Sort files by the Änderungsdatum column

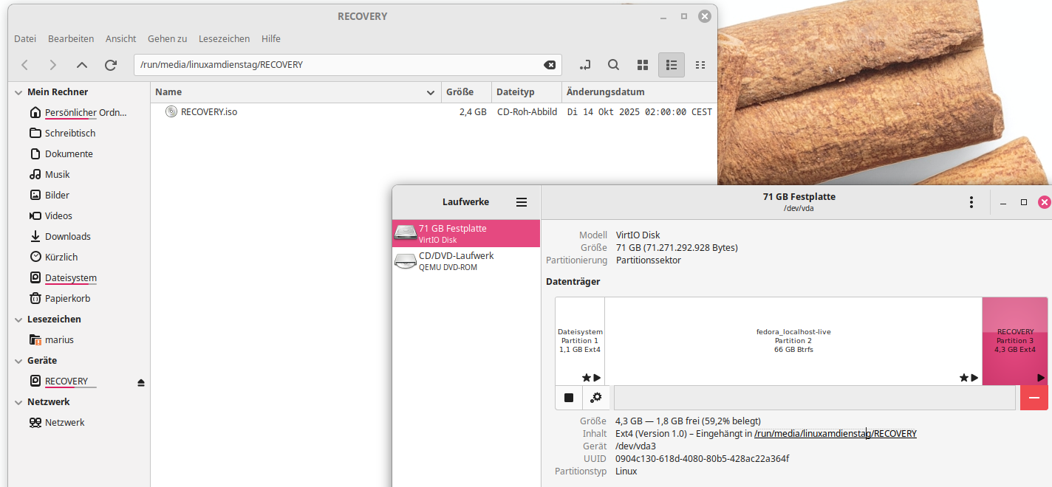tap(606, 92)
